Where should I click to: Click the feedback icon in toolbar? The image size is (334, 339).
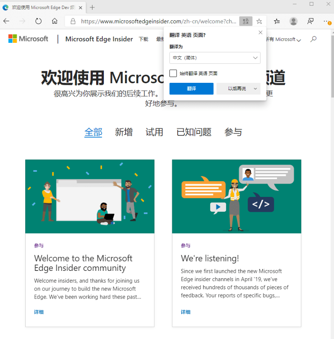point(310,21)
